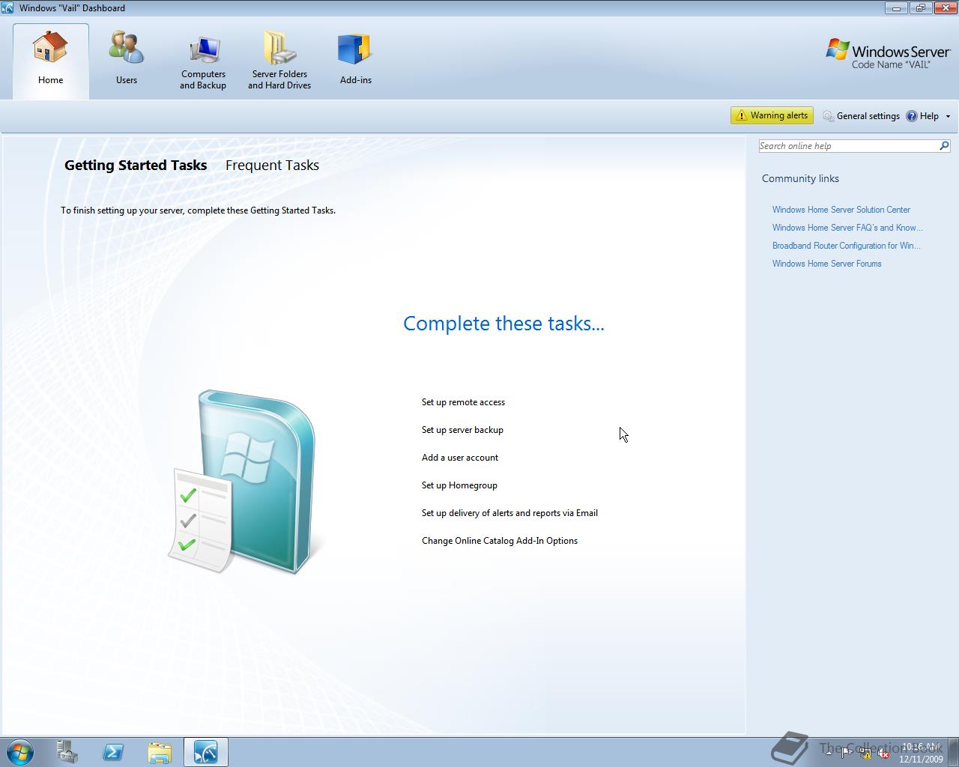Open Windows Explorer from taskbar

tap(160, 752)
